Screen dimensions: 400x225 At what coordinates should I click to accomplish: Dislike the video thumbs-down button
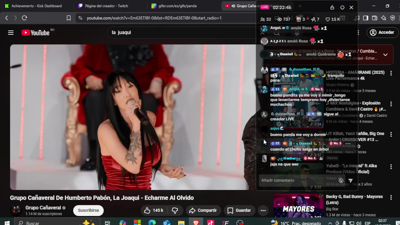[175, 210]
